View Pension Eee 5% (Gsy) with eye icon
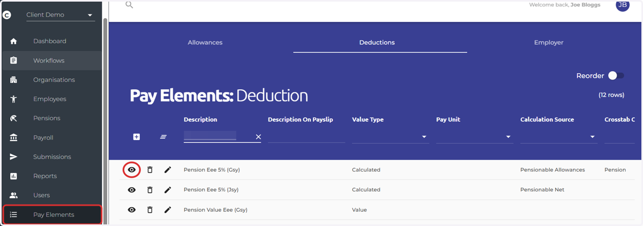This screenshot has width=643, height=226. coord(132,169)
